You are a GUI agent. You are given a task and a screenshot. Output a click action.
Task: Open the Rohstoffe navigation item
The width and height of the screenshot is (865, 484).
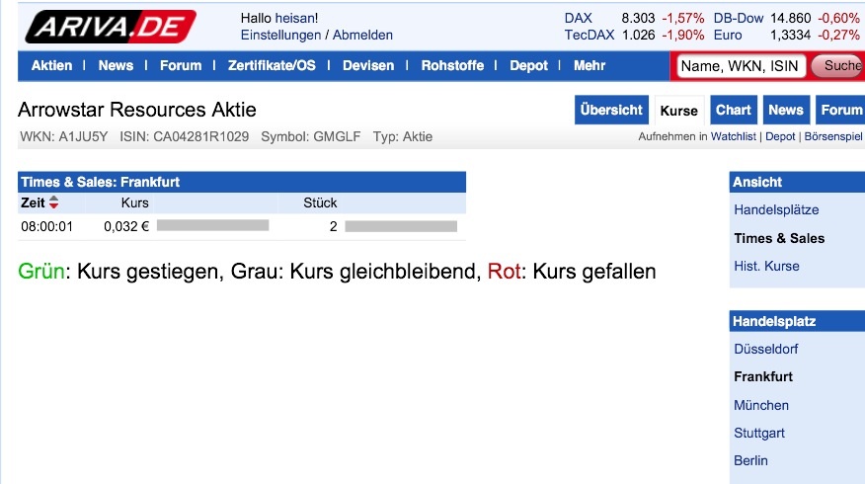[x=452, y=65]
